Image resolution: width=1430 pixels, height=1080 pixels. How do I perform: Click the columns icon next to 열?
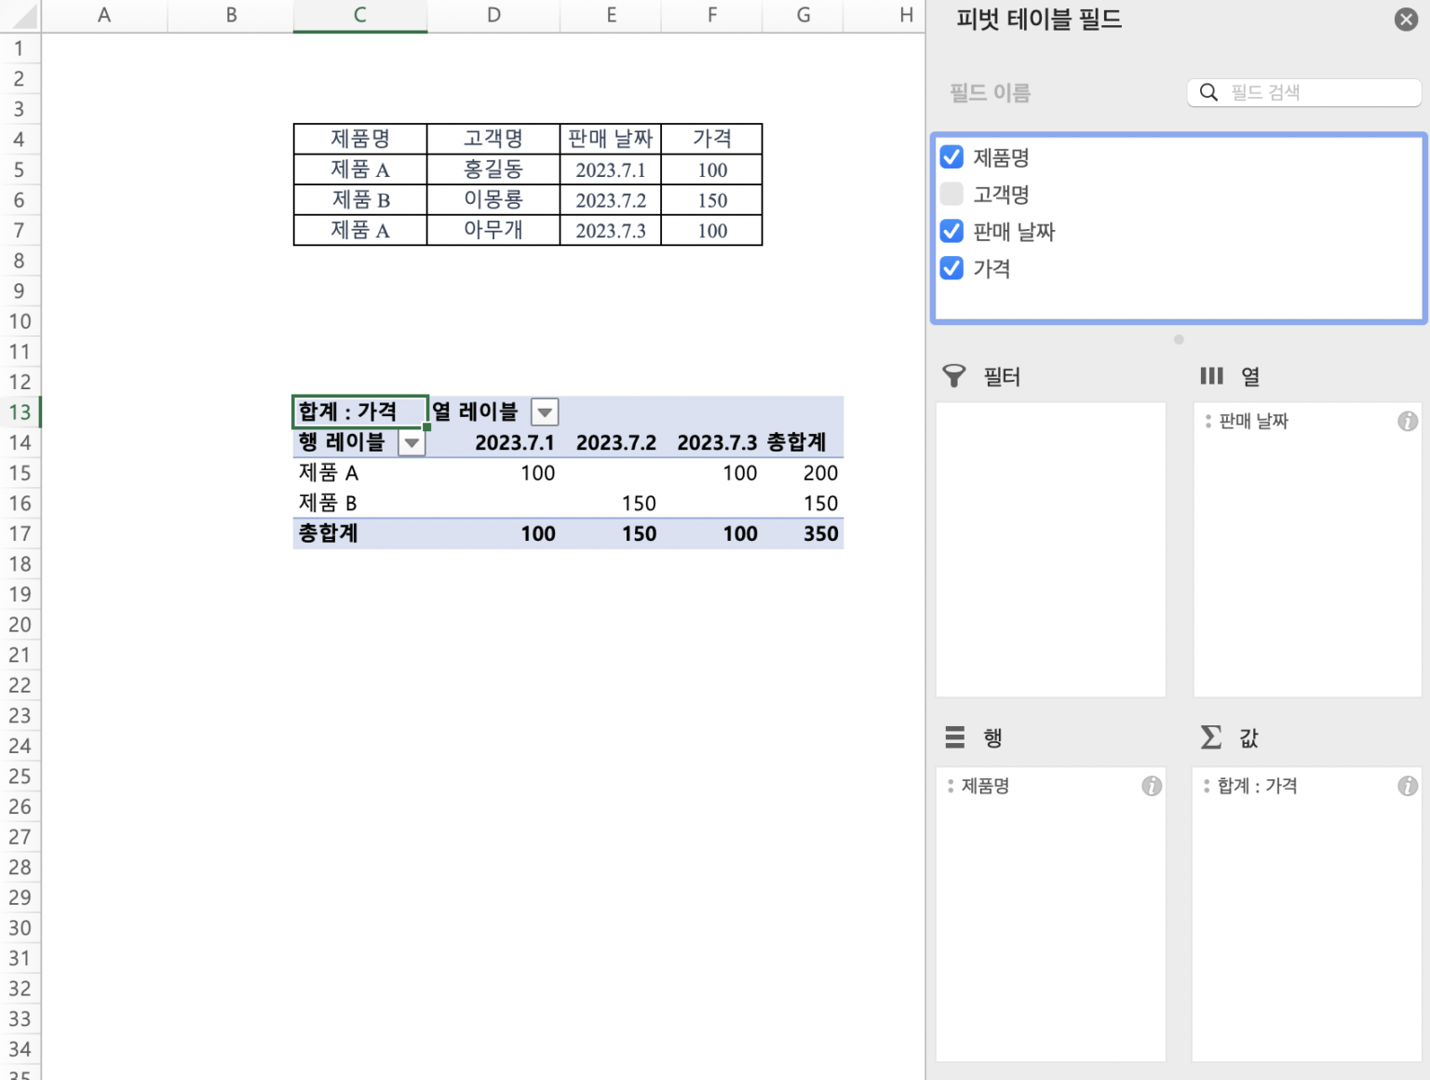(x=1211, y=376)
